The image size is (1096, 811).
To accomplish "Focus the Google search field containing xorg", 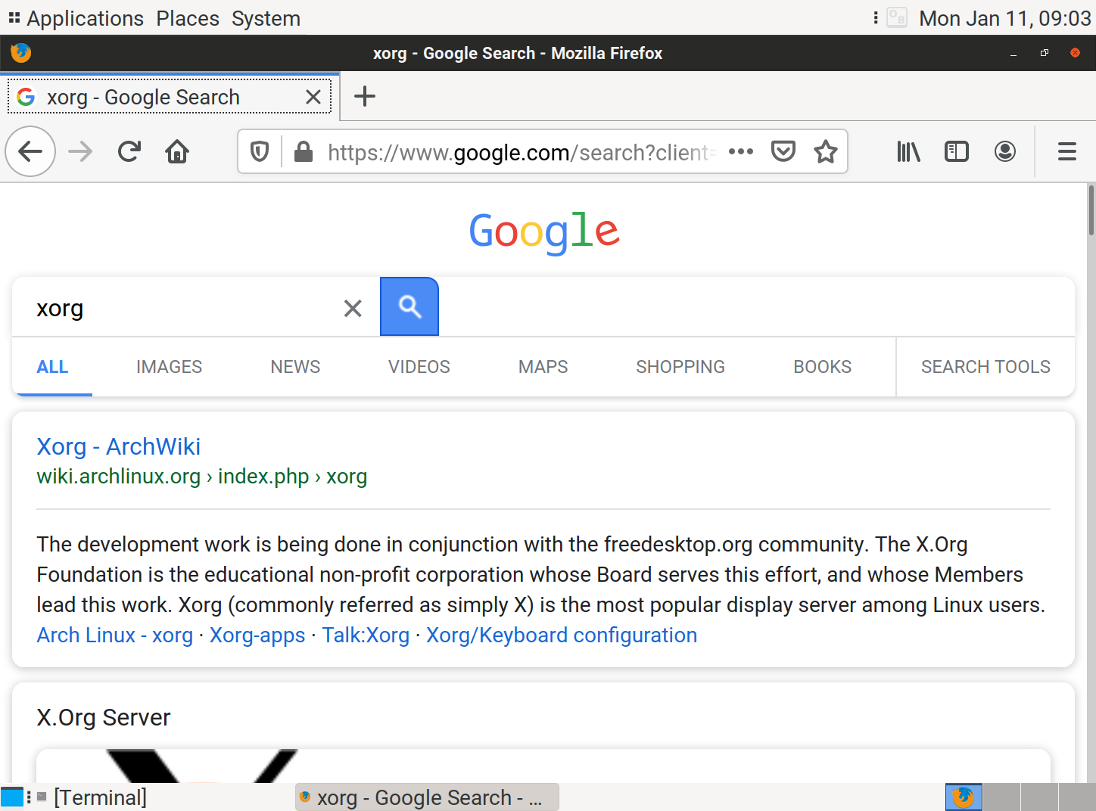I will 182,308.
